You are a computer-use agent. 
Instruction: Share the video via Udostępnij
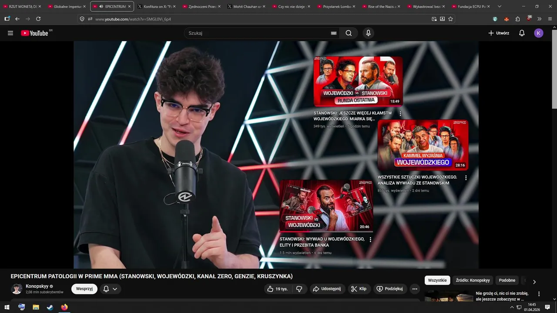click(328, 289)
